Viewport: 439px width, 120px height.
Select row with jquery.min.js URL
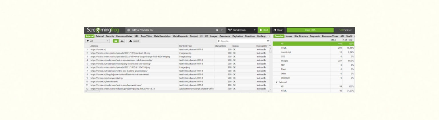point(177,89)
